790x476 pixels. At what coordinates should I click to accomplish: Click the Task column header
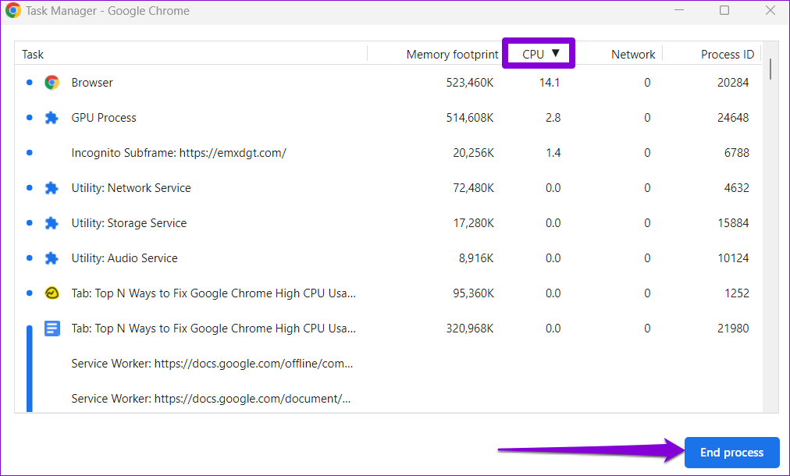coord(33,54)
